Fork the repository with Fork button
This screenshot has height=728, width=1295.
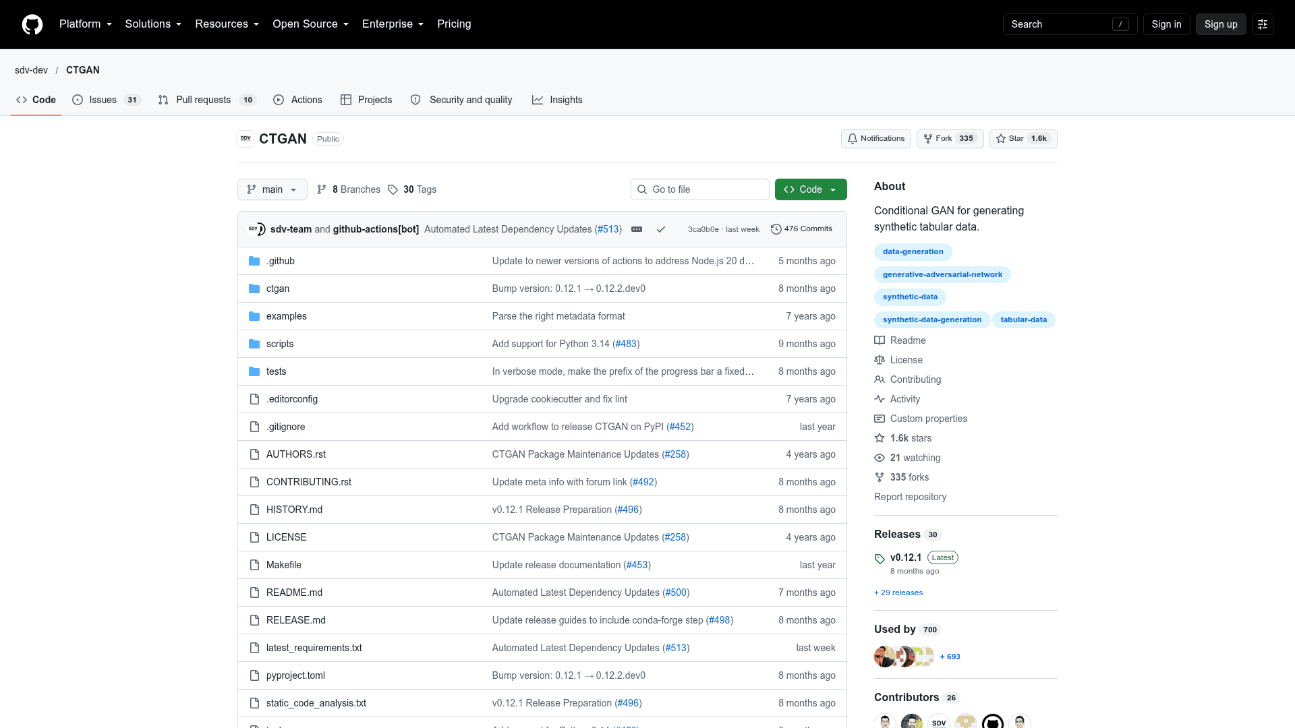tap(950, 139)
